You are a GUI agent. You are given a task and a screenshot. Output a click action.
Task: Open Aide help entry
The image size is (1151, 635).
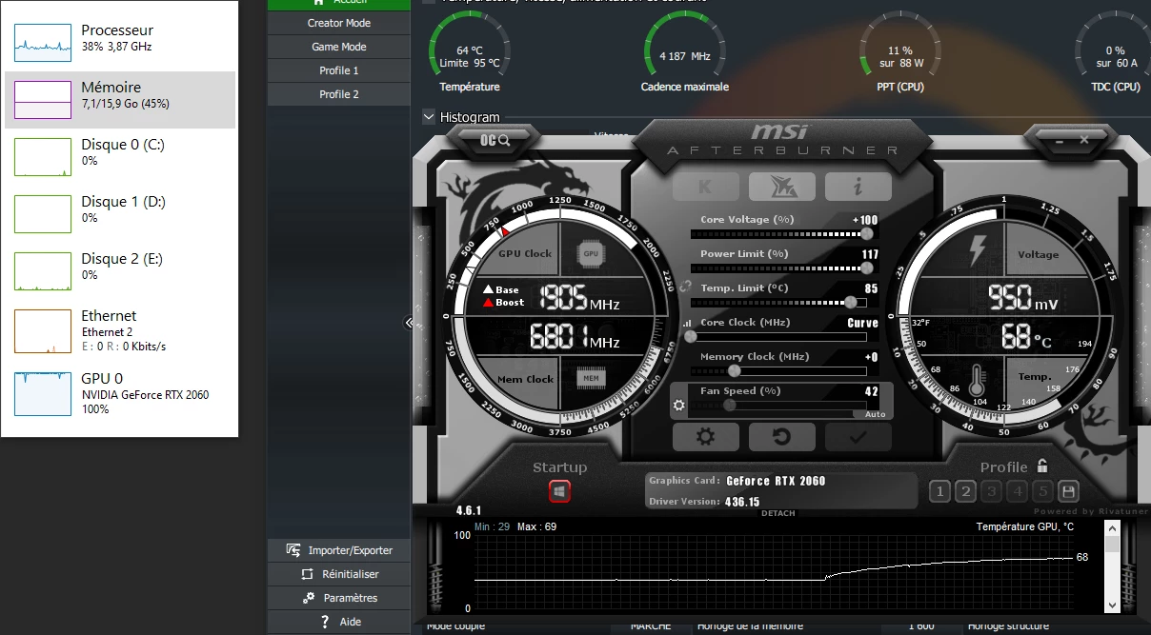[x=339, y=622]
